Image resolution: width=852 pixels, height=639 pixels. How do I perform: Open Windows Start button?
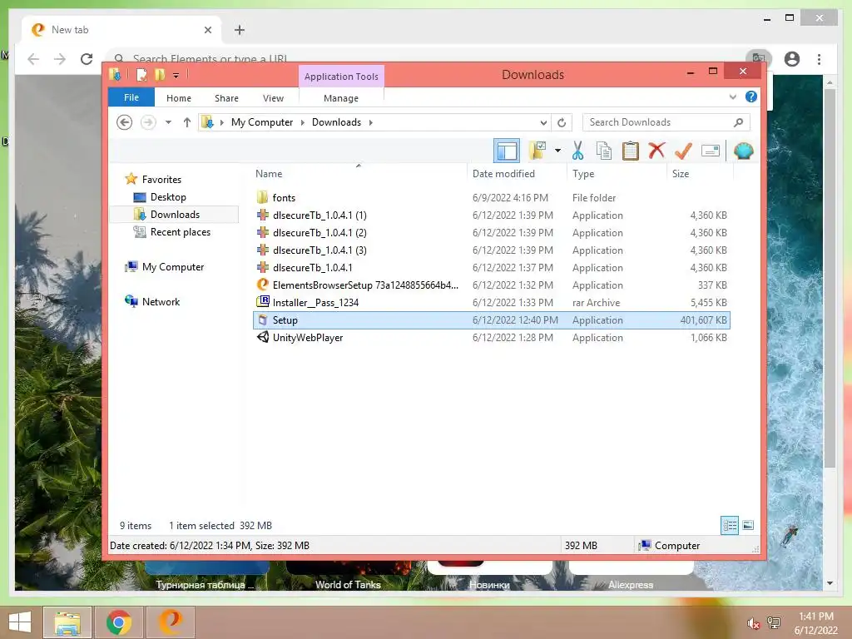point(20,622)
